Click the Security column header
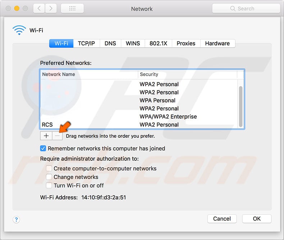Screen dimensions: 284x240 click(x=188, y=74)
